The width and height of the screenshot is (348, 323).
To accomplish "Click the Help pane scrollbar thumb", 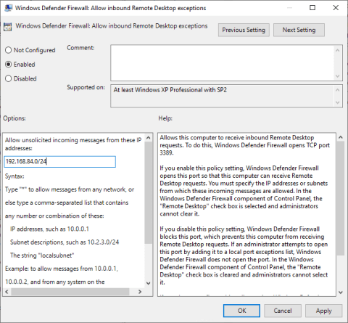I will click(341, 198).
